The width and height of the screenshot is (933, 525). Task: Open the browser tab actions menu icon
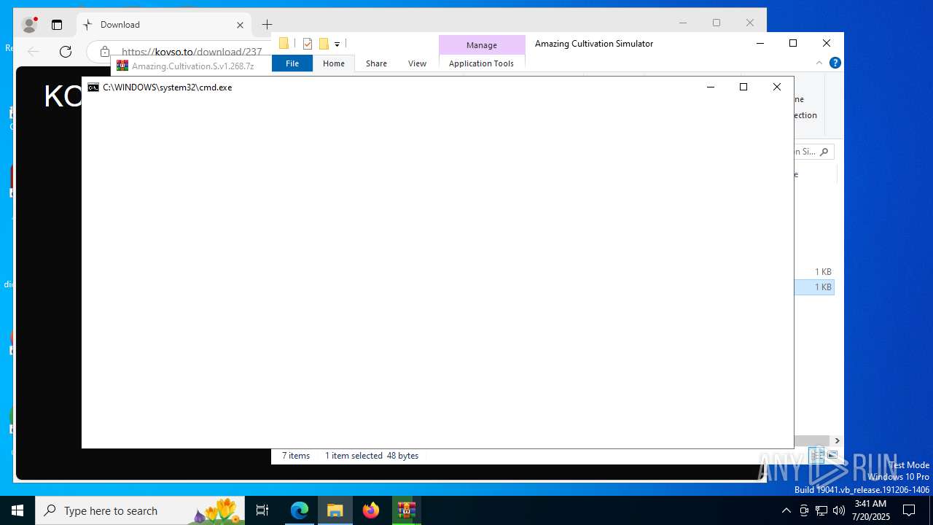pyautogui.click(x=57, y=25)
